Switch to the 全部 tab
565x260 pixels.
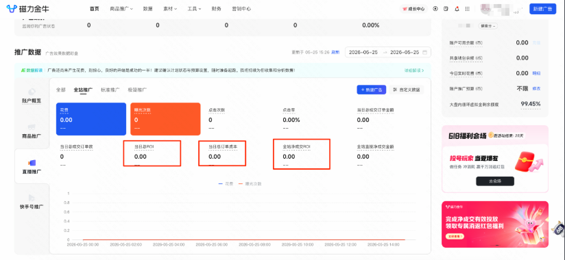point(61,90)
